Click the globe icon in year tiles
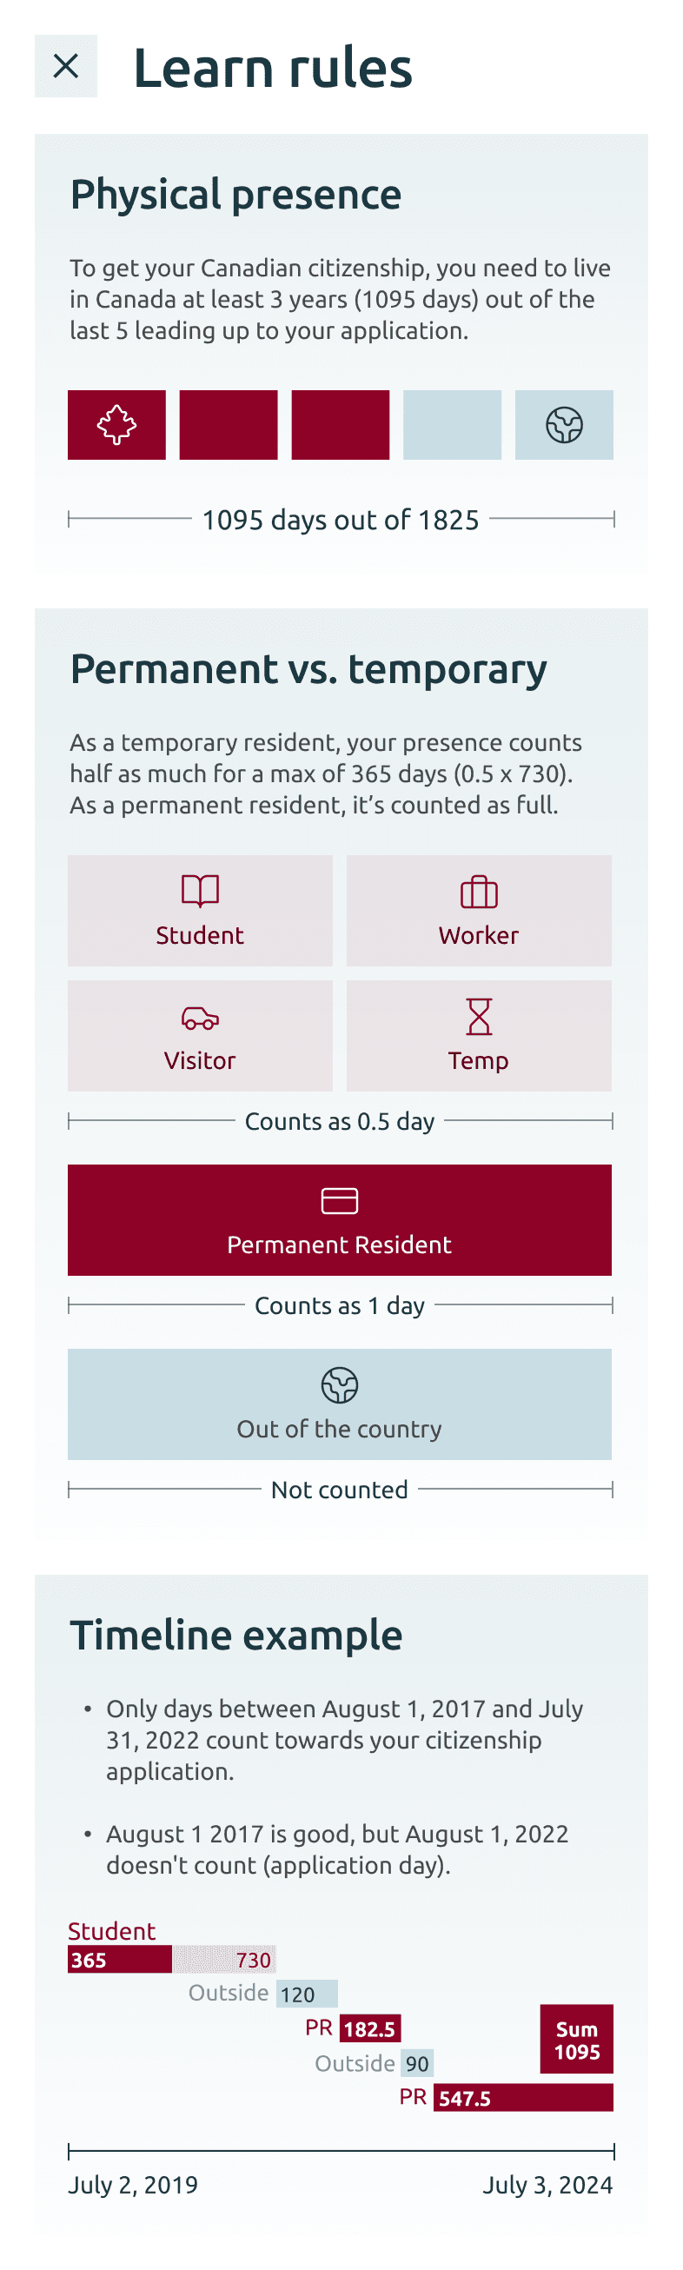This screenshot has height=2270, width=683. [x=564, y=425]
